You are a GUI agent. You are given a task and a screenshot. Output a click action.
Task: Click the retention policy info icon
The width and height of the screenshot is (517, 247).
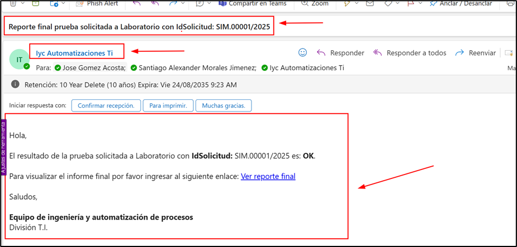click(15, 85)
